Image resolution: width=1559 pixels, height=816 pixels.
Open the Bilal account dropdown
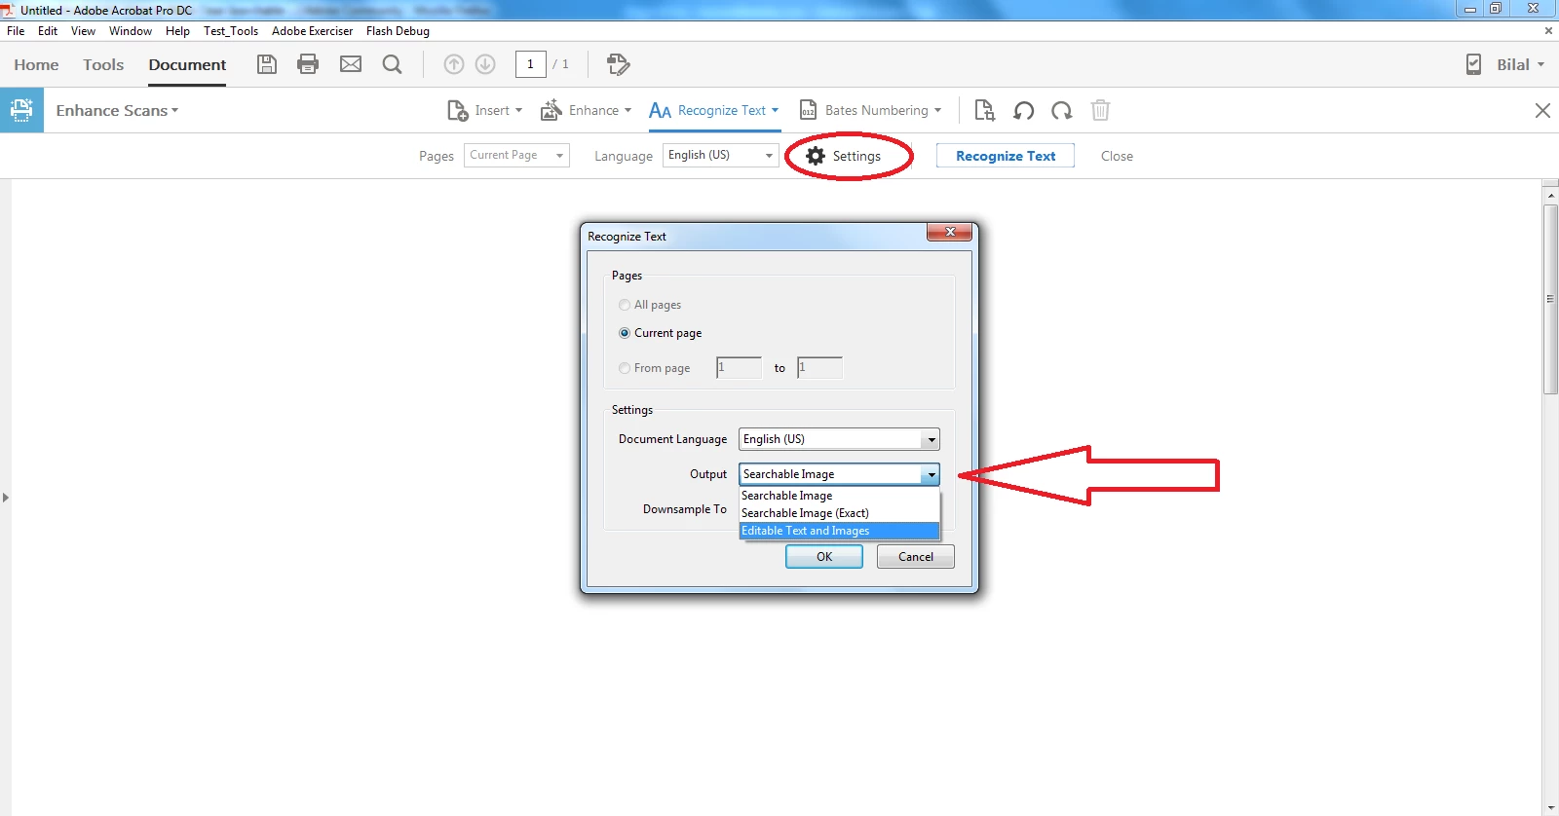tap(1520, 64)
